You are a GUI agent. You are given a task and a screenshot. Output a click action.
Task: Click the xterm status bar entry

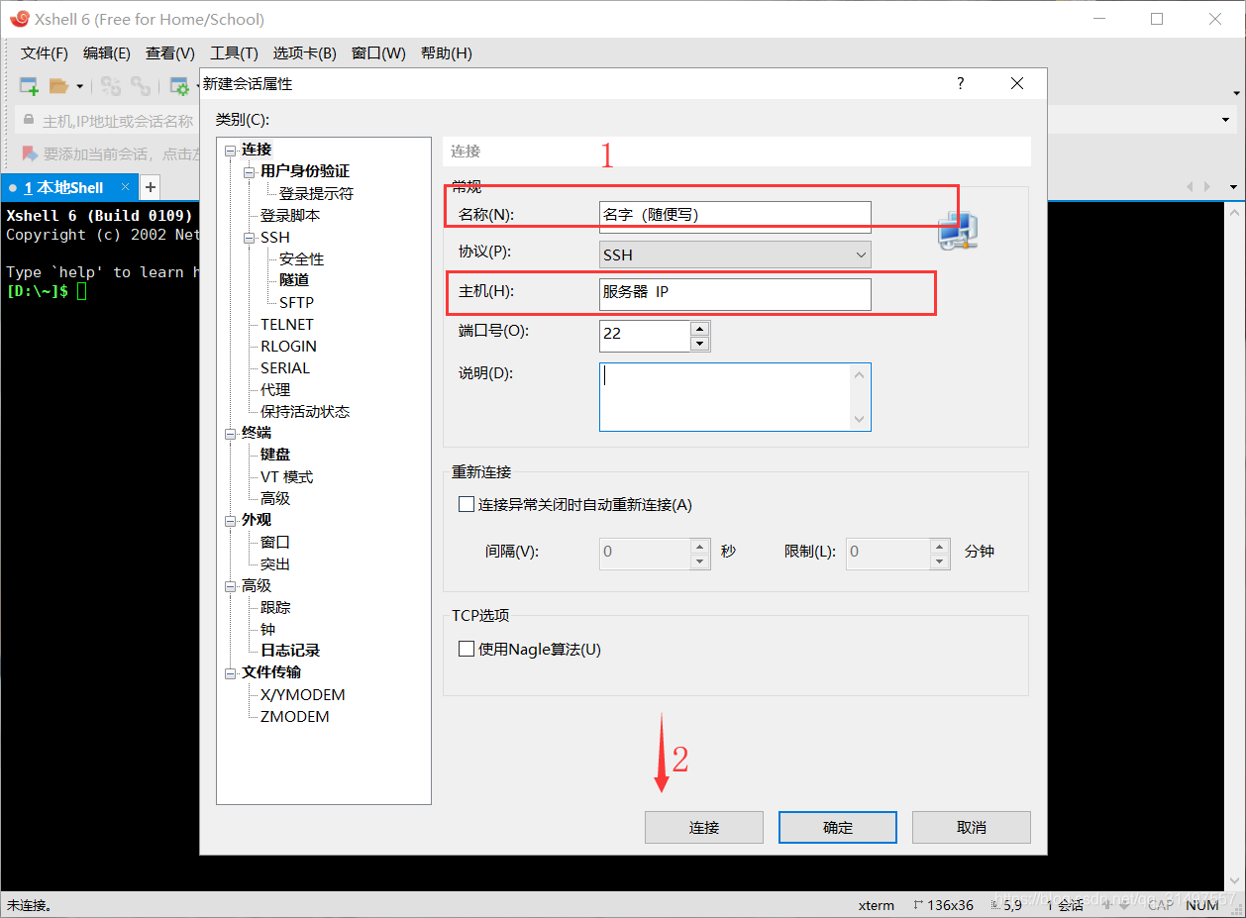click(x=876, y=905)
